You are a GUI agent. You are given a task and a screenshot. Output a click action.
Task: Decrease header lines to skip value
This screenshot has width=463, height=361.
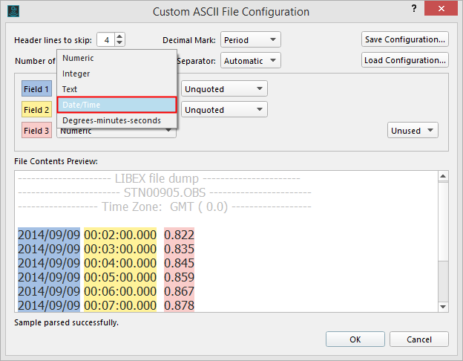120,43
